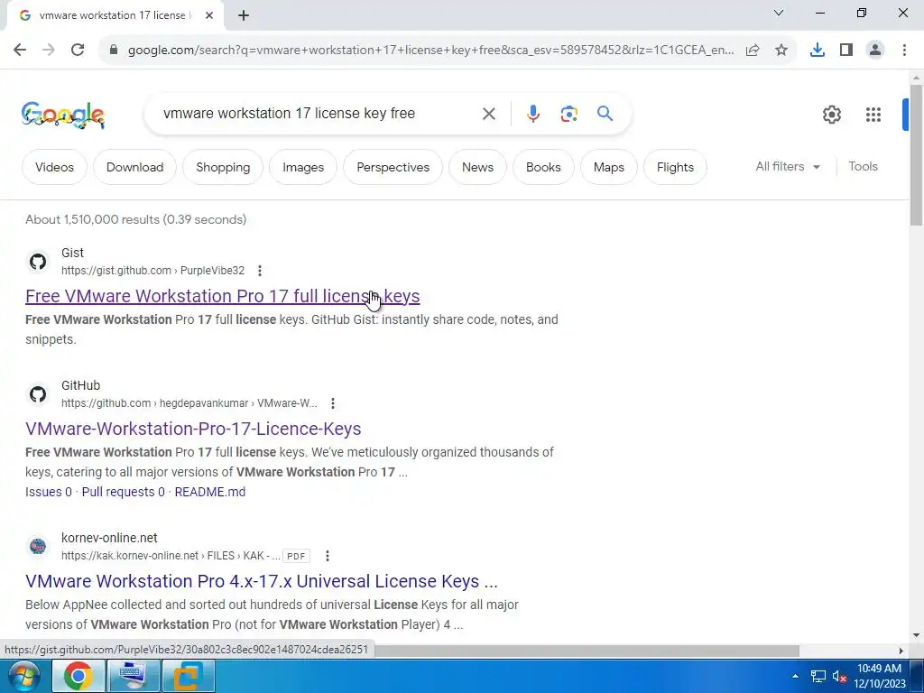This screenshot has width=924, height=693.
Task: Open the tab search chevron in title bar
Action: coord(779,13)
